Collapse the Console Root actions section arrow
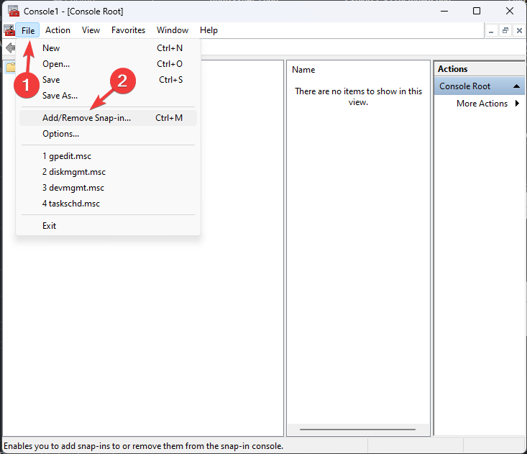This screenshot has width=527, height=454. 517,86
